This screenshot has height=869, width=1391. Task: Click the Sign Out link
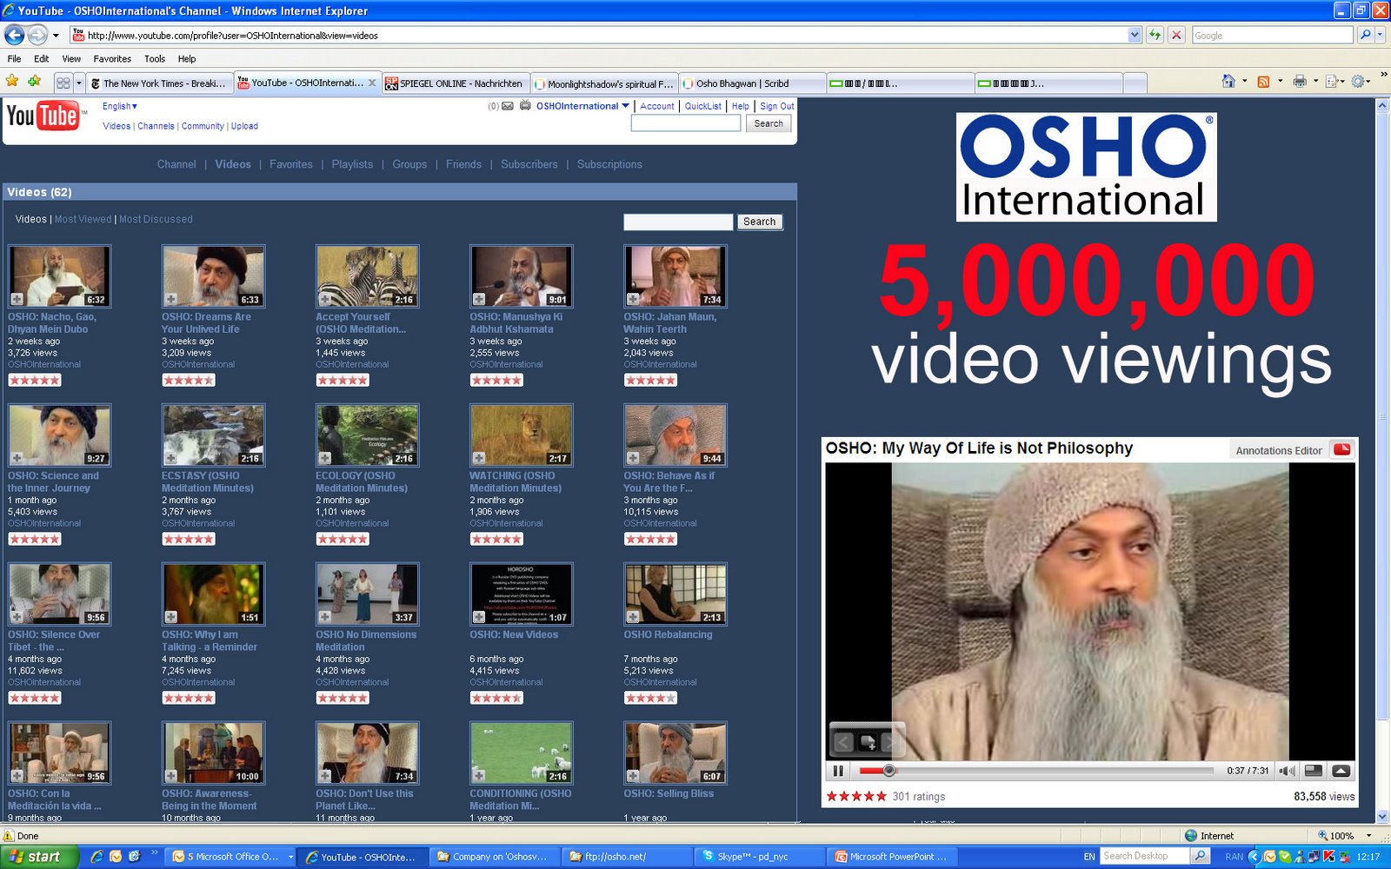click(777, 106)
